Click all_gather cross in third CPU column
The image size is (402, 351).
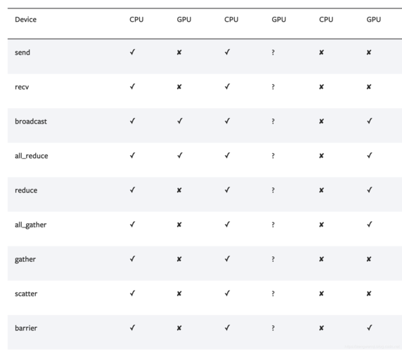coord(321,225)
